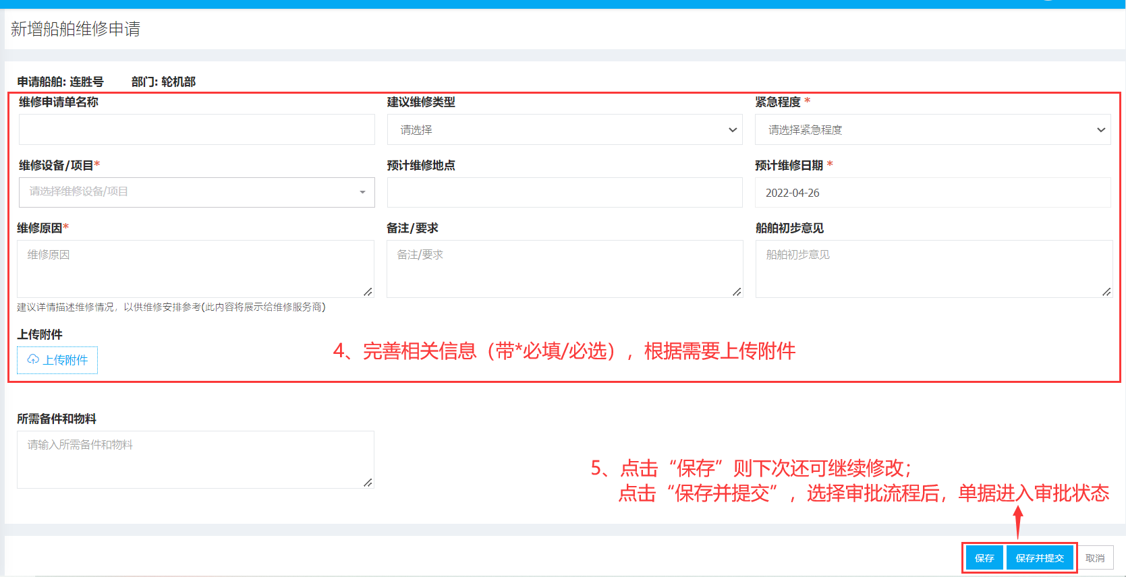
Task: Click the 预计维修日期 field showing 2022-04-26
Action: [x=933, y=192]
